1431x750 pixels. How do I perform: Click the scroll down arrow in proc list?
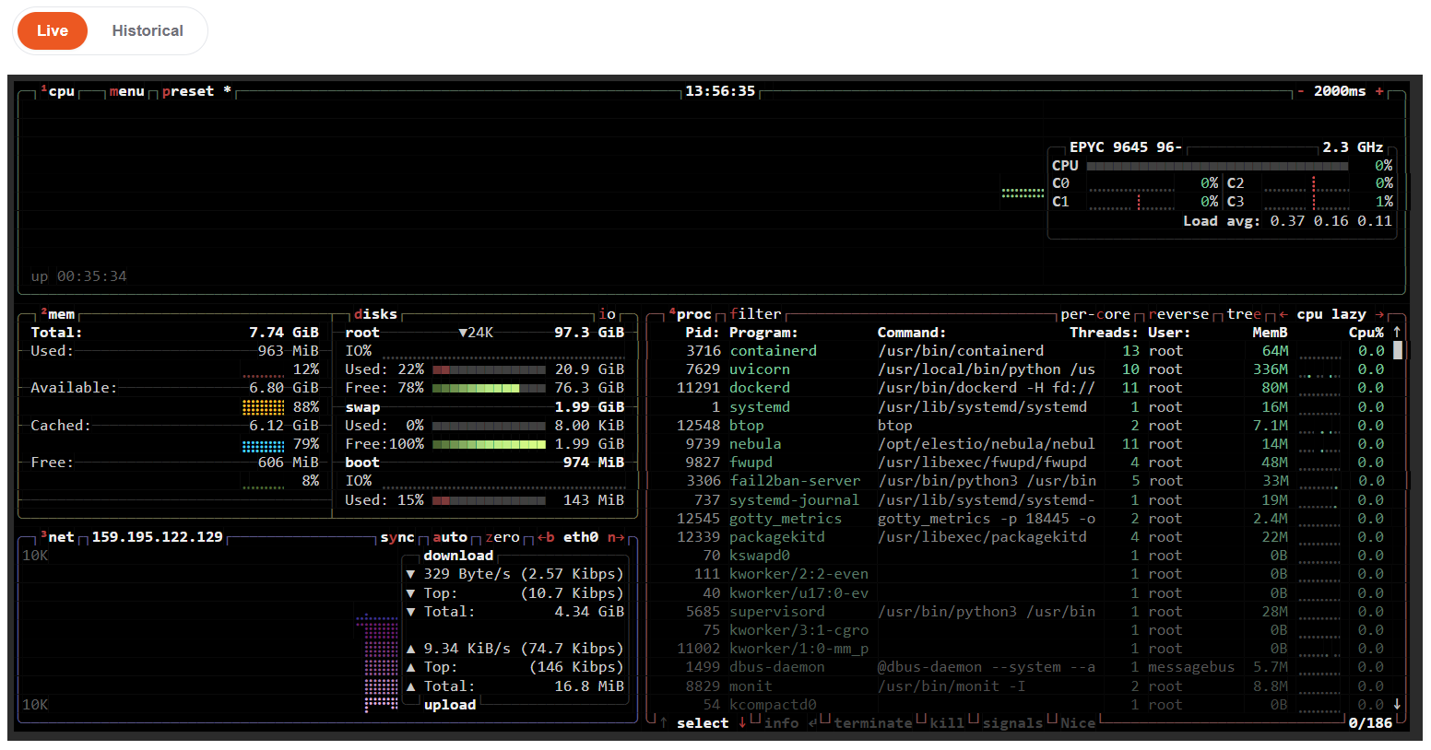tap(1397, 704)
